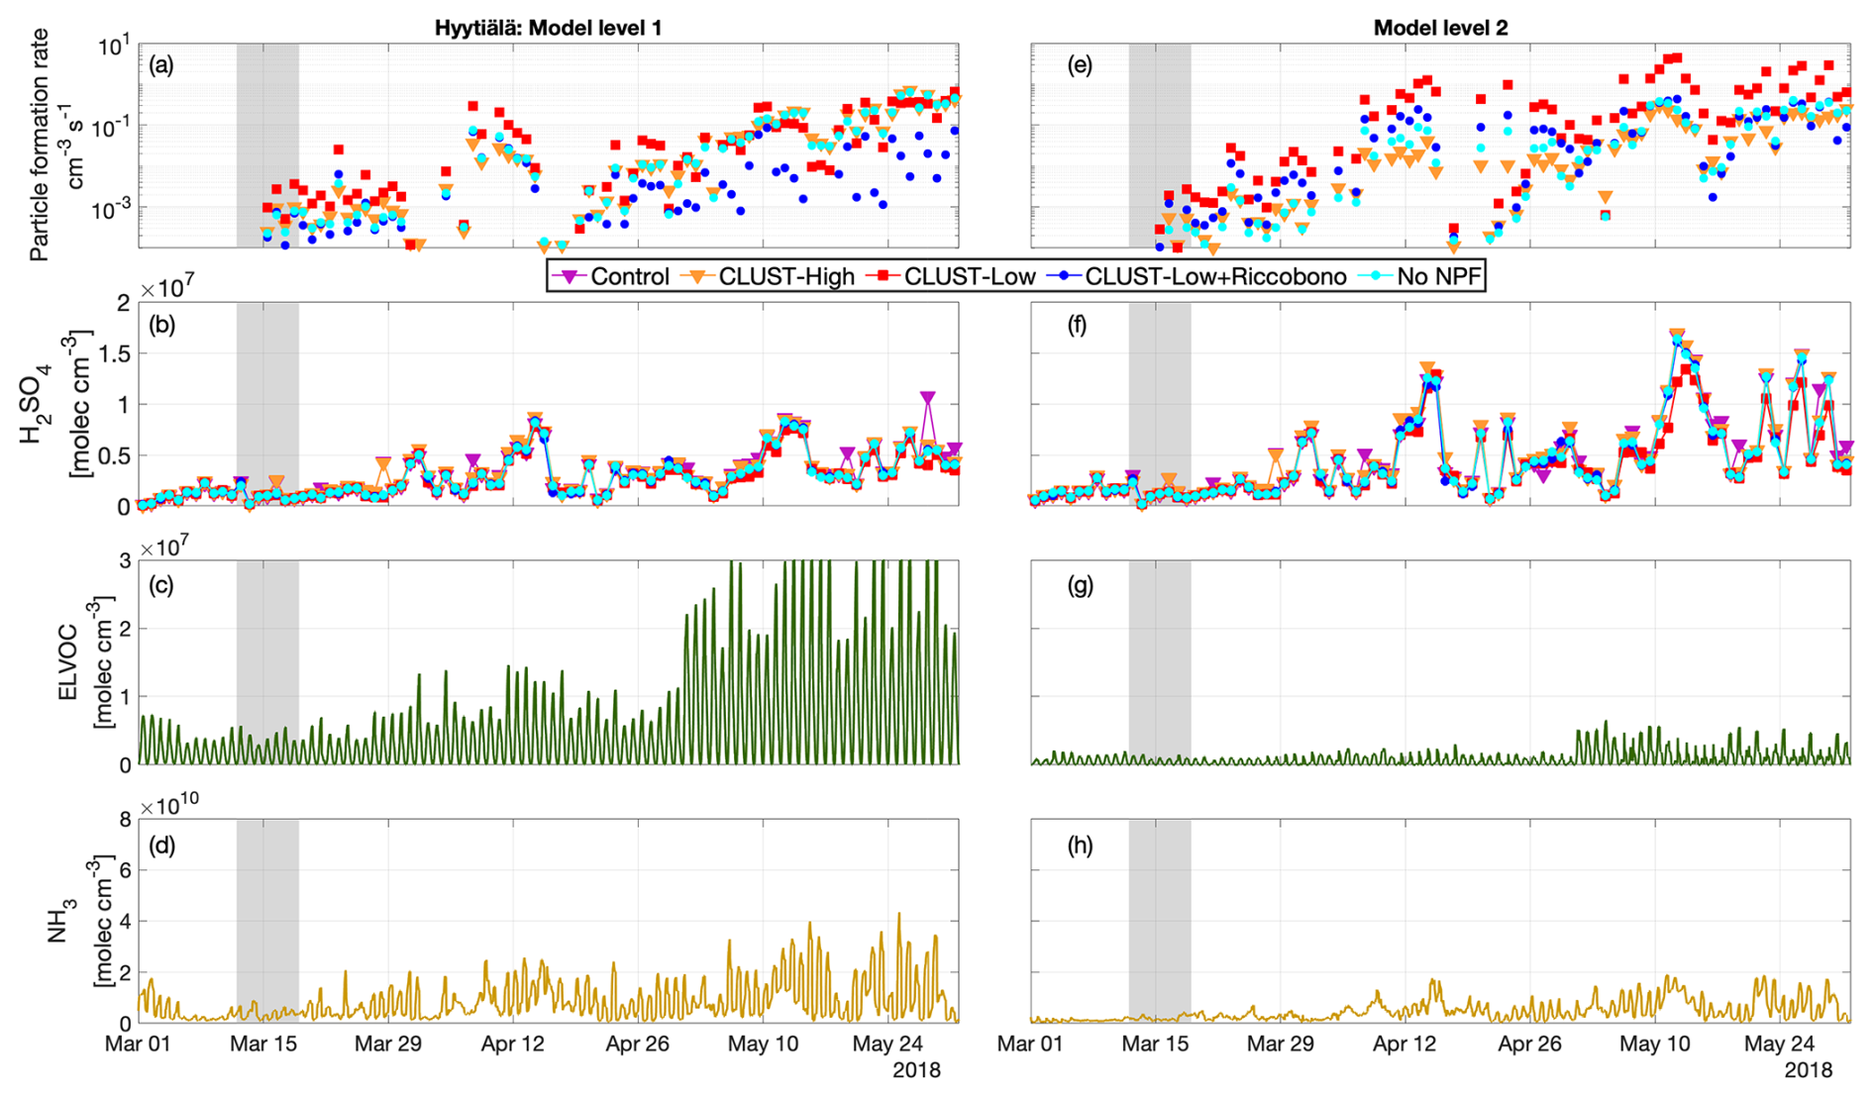Select the 'Hyytiälä: Model level 1' title

tap(548, 29)
